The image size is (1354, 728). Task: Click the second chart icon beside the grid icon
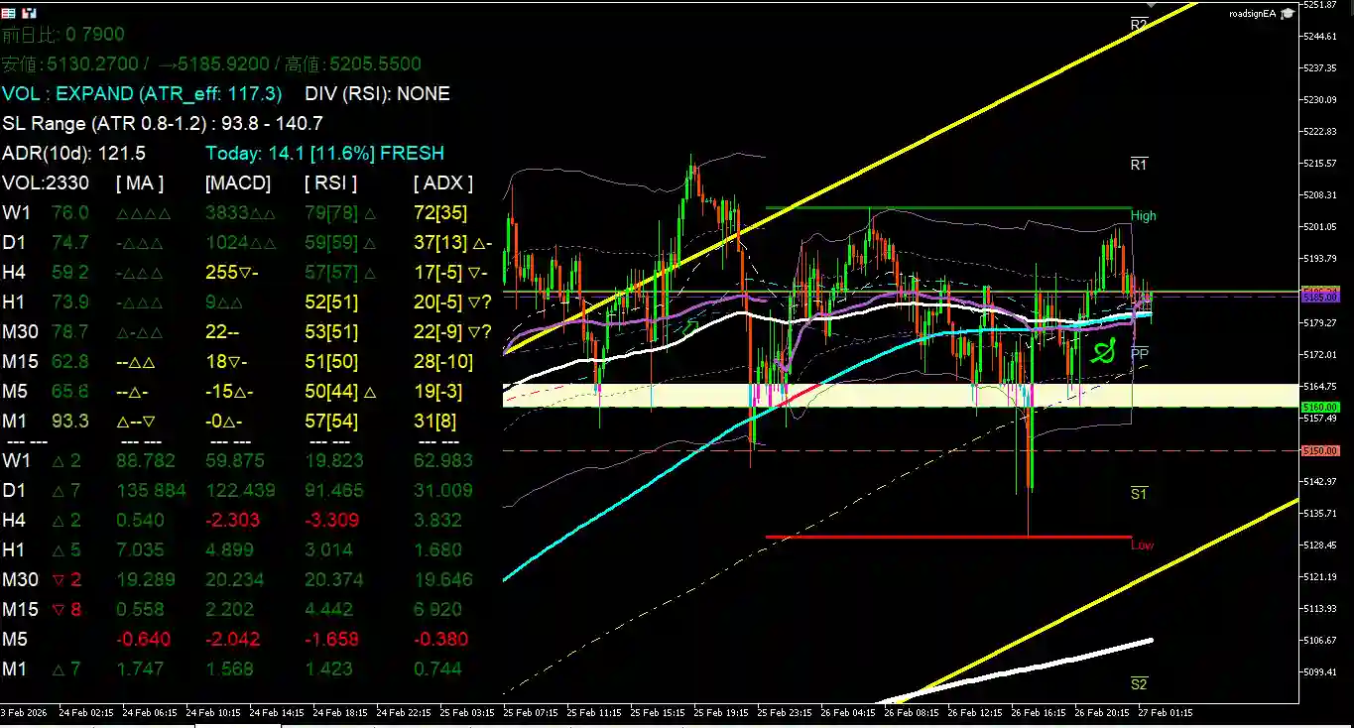[30, 14]
